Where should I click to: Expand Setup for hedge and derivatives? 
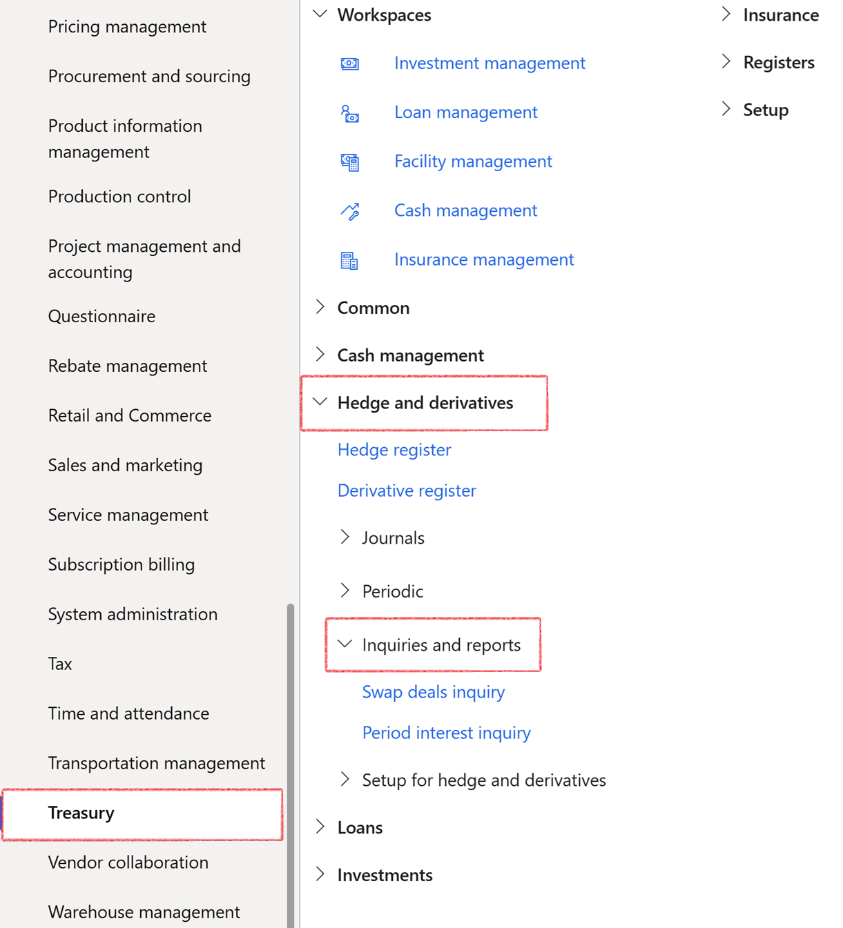click(x=345, y=779)
